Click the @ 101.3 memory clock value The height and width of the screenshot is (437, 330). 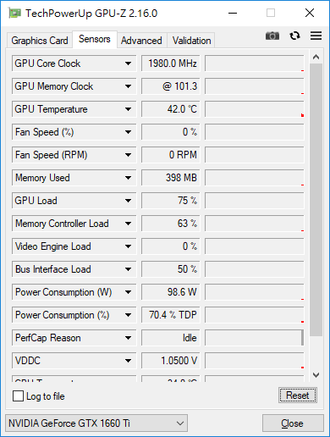[x=171, y=86]
